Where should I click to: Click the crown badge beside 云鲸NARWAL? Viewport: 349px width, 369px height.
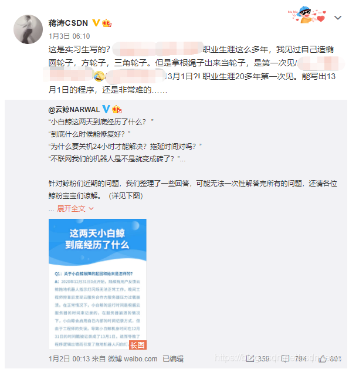click(x=117, y=110)
